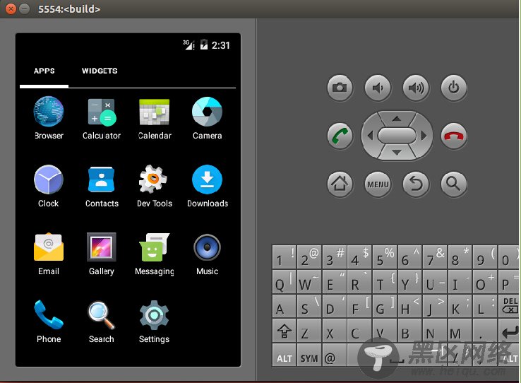Click the DEL key on the keyboard
The image size is (521, 383).
(x=510, y=306)
